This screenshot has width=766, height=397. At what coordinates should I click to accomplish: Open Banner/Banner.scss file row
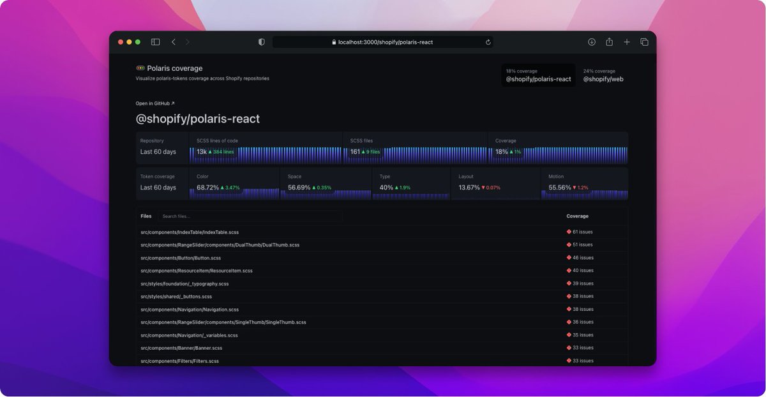(x=382, y=348)
